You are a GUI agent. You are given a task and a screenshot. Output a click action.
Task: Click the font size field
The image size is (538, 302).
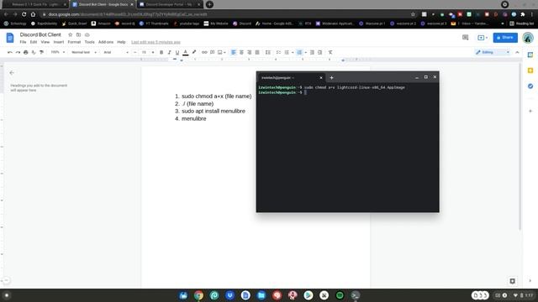(144, 52)
